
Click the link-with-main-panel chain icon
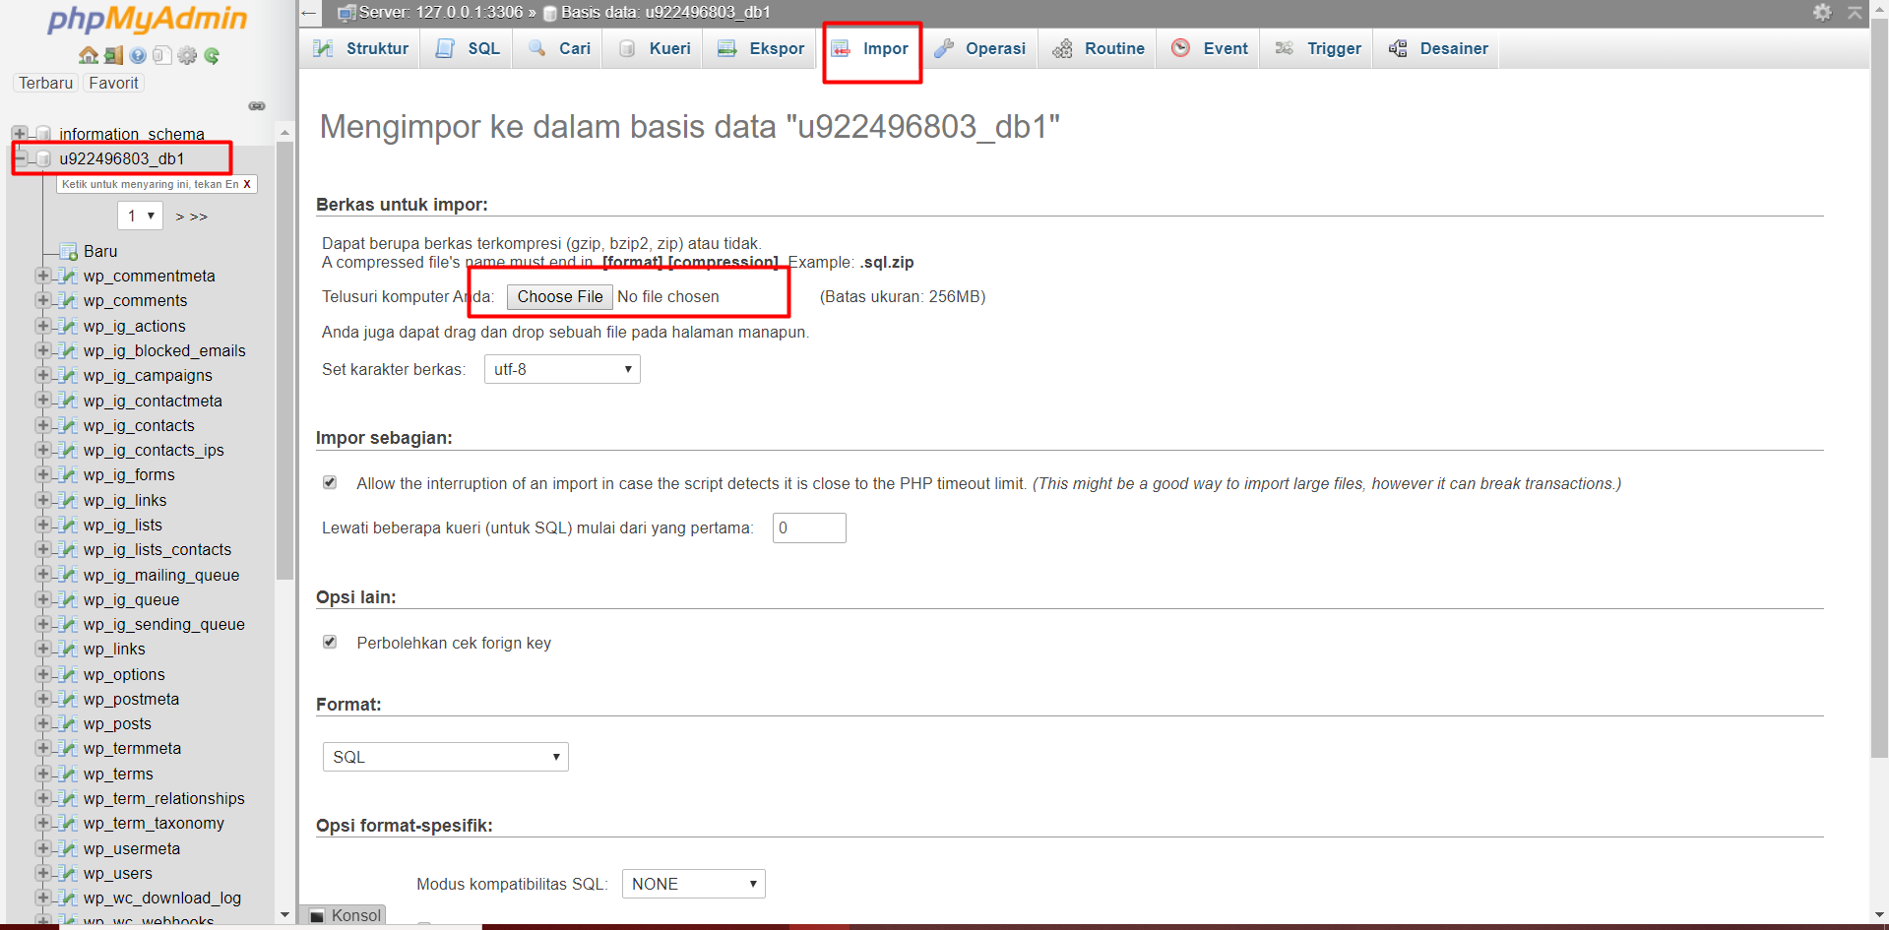pos(257,105)
